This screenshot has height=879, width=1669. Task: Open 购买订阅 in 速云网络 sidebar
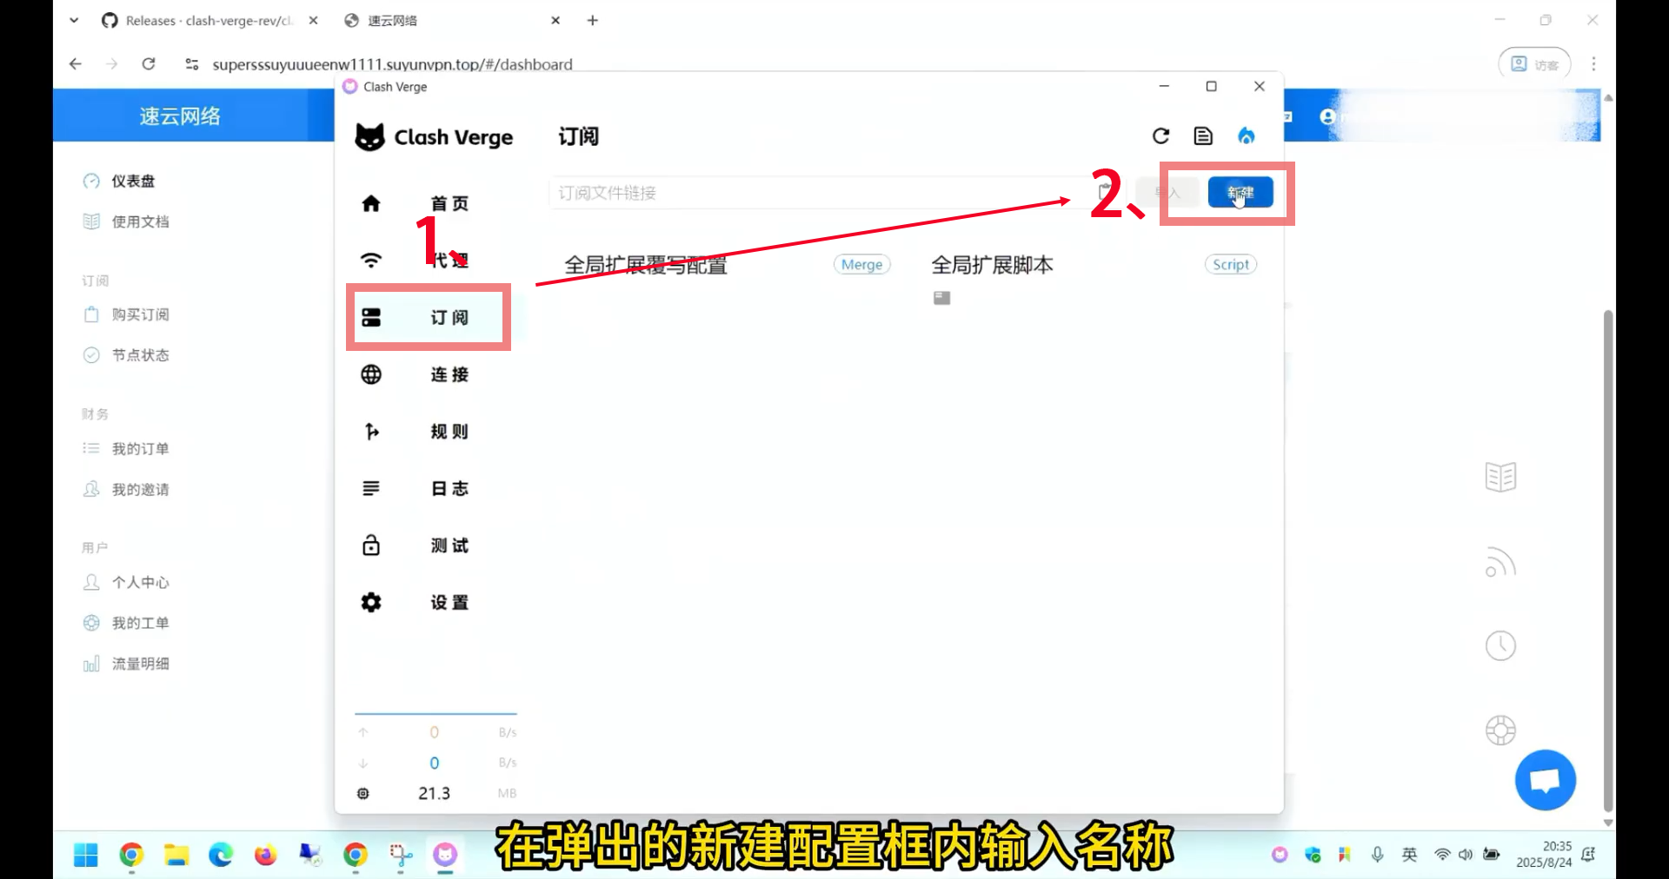[x=140, y=314]
